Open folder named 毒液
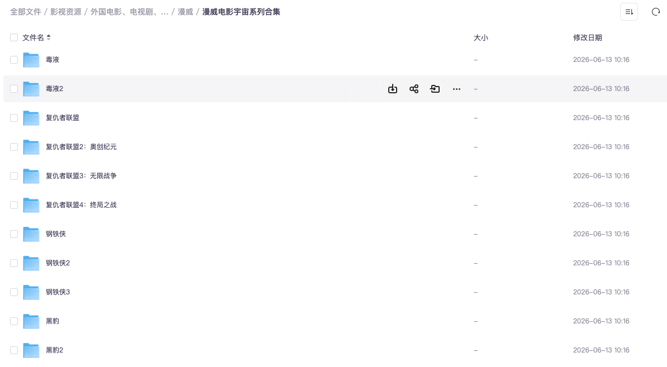 (x=53, y=60)
